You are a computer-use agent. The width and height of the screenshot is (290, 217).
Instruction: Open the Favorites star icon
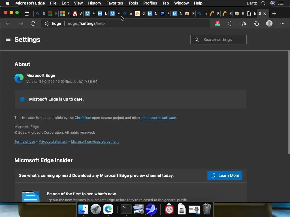click(x=244, y=23)
